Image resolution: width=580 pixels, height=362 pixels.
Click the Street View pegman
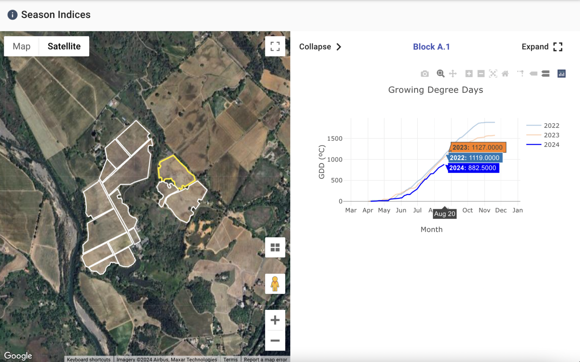click(275, 284)
